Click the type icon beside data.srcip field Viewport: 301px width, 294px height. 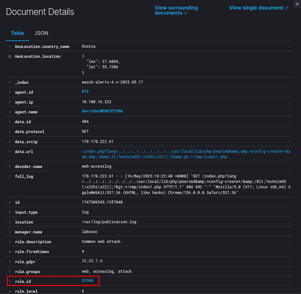9,142
